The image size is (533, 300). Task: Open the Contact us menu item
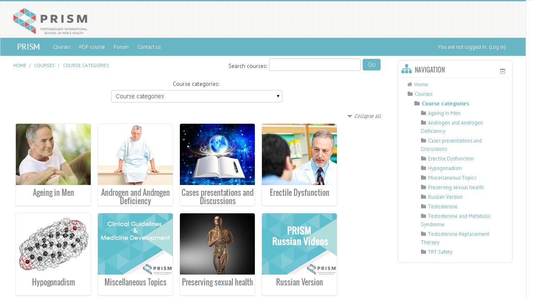click(149, 47)
